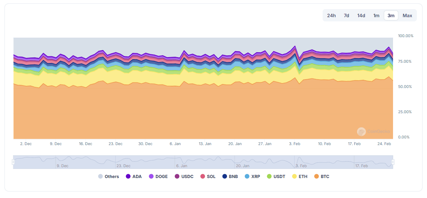427x198 pixels.
Task: Select the 3m time range tab
Action: coord(391,15)
